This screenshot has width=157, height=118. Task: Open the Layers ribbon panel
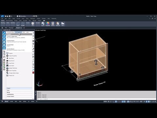click(43, 24)
